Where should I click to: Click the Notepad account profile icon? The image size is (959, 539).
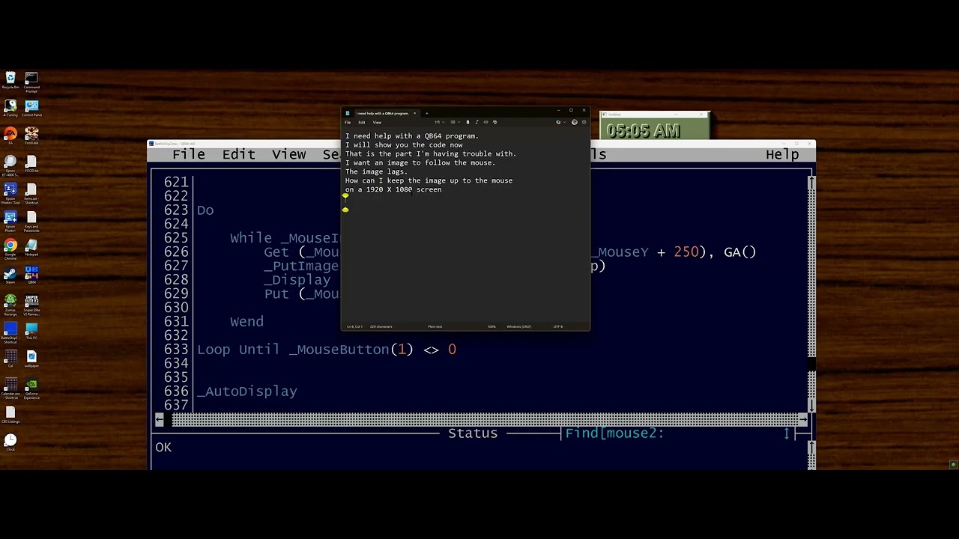(575, 122)
